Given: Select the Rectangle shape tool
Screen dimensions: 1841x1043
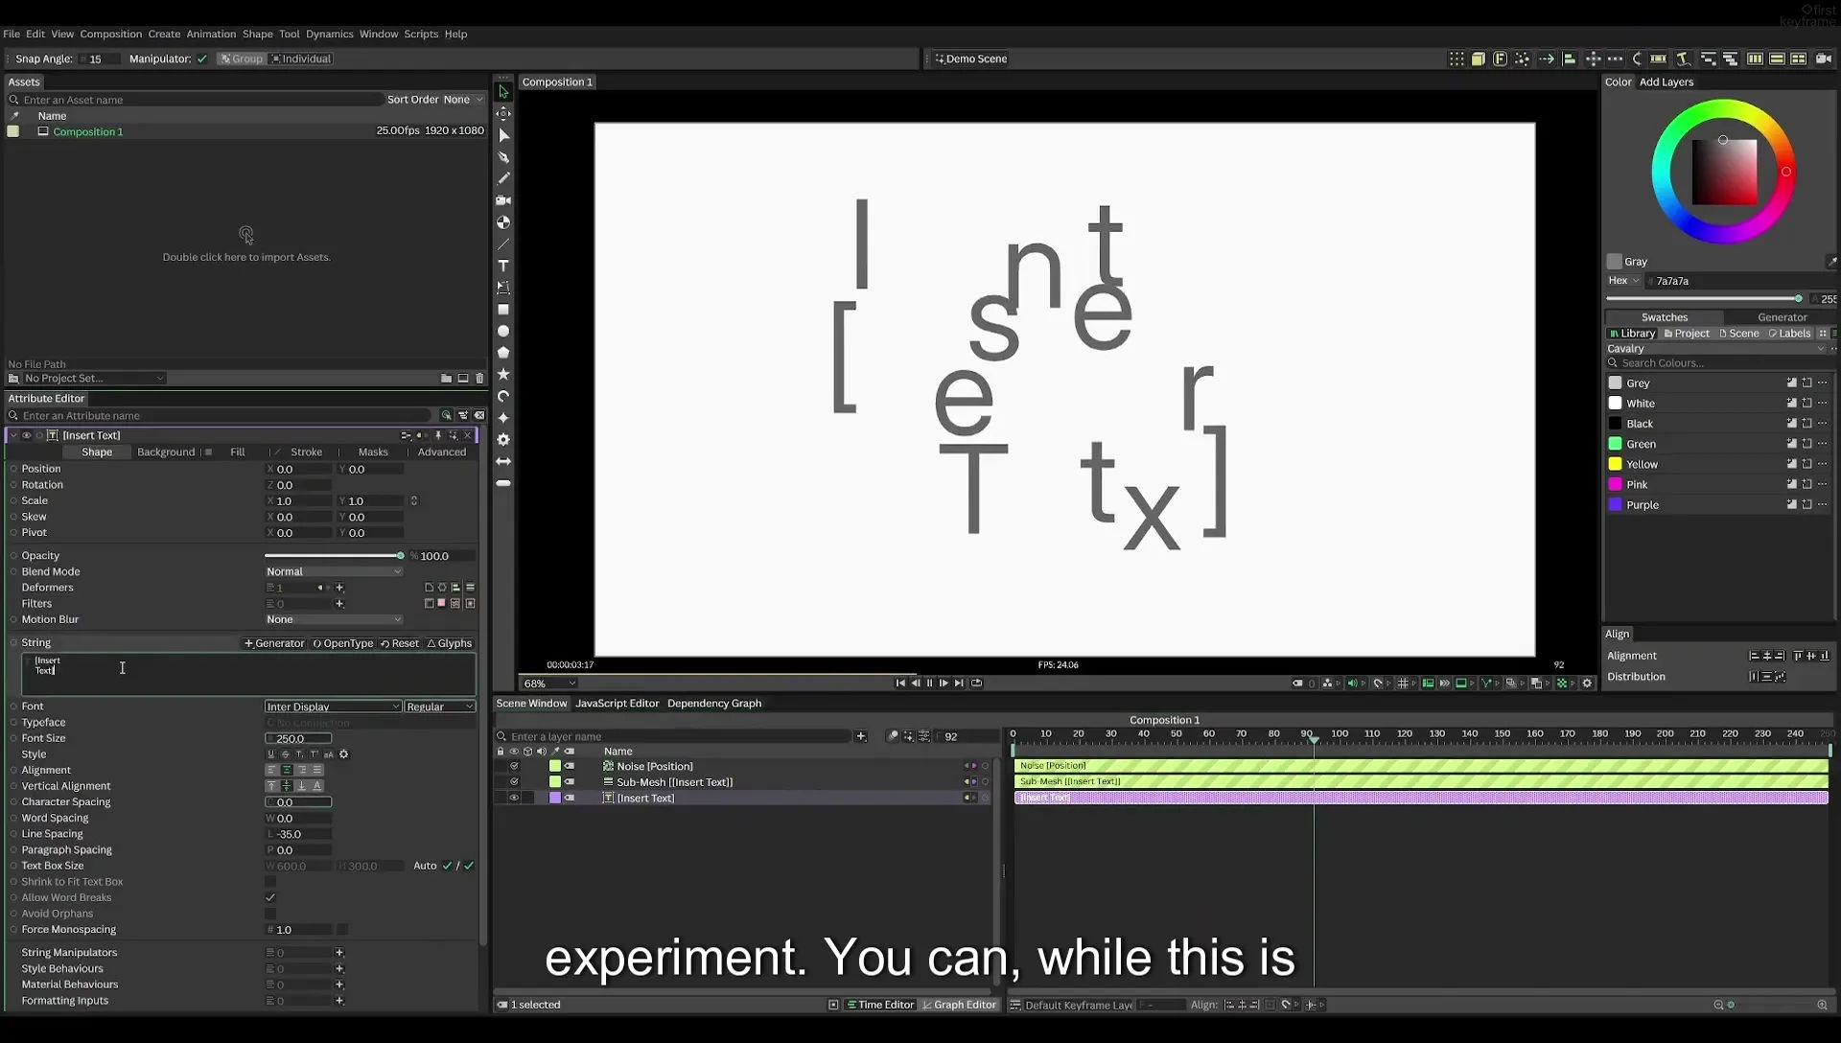Looking at the screenshot, I should click(x=503, y=310).
